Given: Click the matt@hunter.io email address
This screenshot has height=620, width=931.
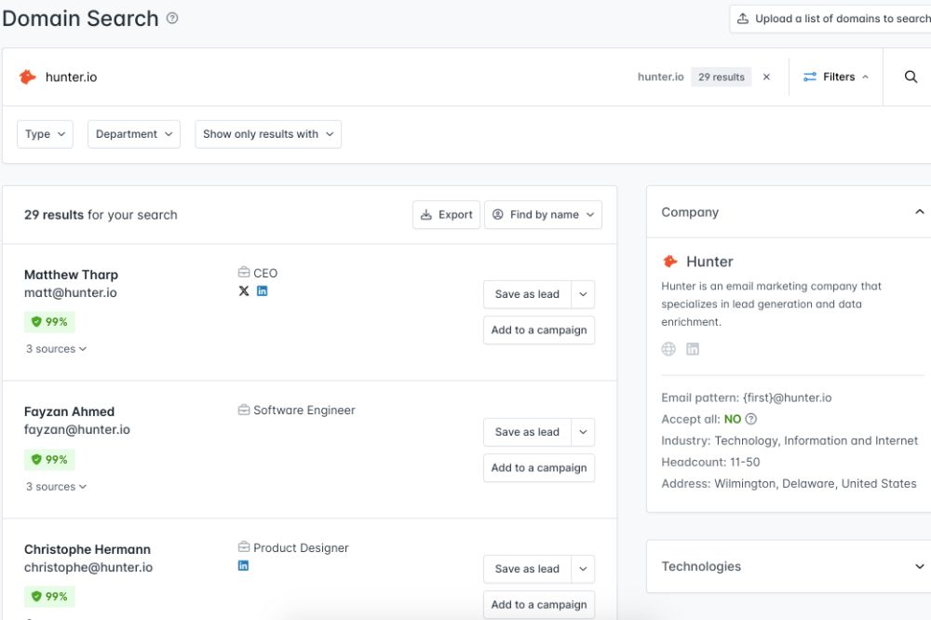Looking at the screenshot, I should (x=71, y=292).
